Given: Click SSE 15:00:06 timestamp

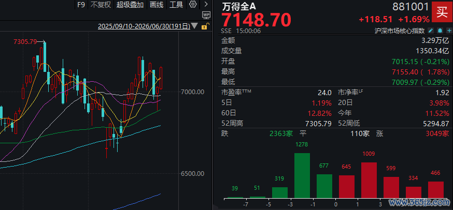Looking at the screenshot, I should [241, 31].
